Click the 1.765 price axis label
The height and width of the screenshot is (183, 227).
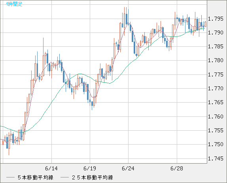(x=216, y=102)
